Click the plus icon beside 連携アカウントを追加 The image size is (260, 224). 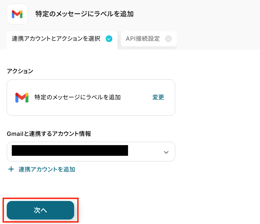11,169
